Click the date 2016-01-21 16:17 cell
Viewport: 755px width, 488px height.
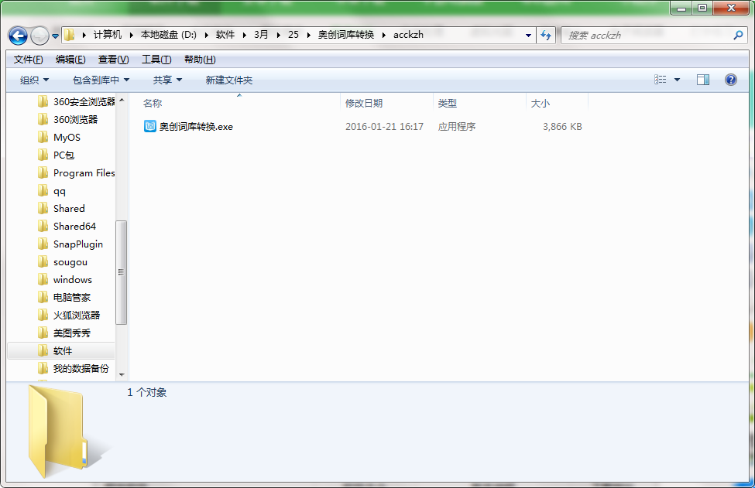(384, 127)
